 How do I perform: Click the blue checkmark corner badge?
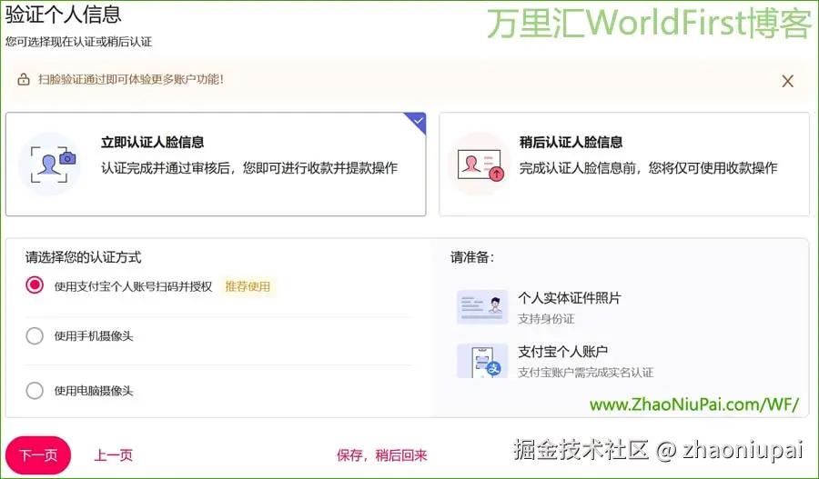[x=417, y=122]
